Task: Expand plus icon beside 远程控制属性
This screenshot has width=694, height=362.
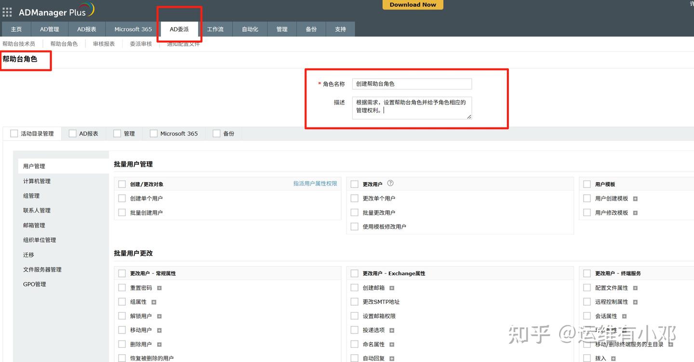Action: [635, 302]
